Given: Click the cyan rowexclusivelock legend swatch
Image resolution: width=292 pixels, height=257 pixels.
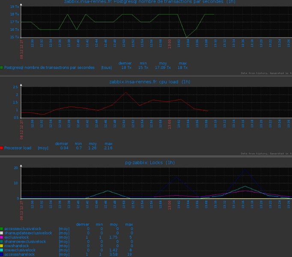Looking at the screenshot, I should tap(1, 250).
